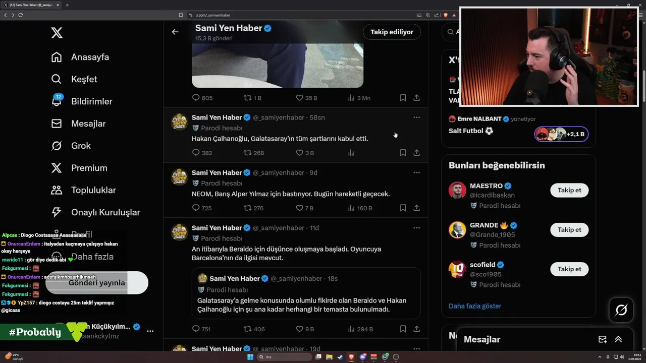Open Salt Futbol live space
Screen dimensions: 646x363
click(471, 131)
